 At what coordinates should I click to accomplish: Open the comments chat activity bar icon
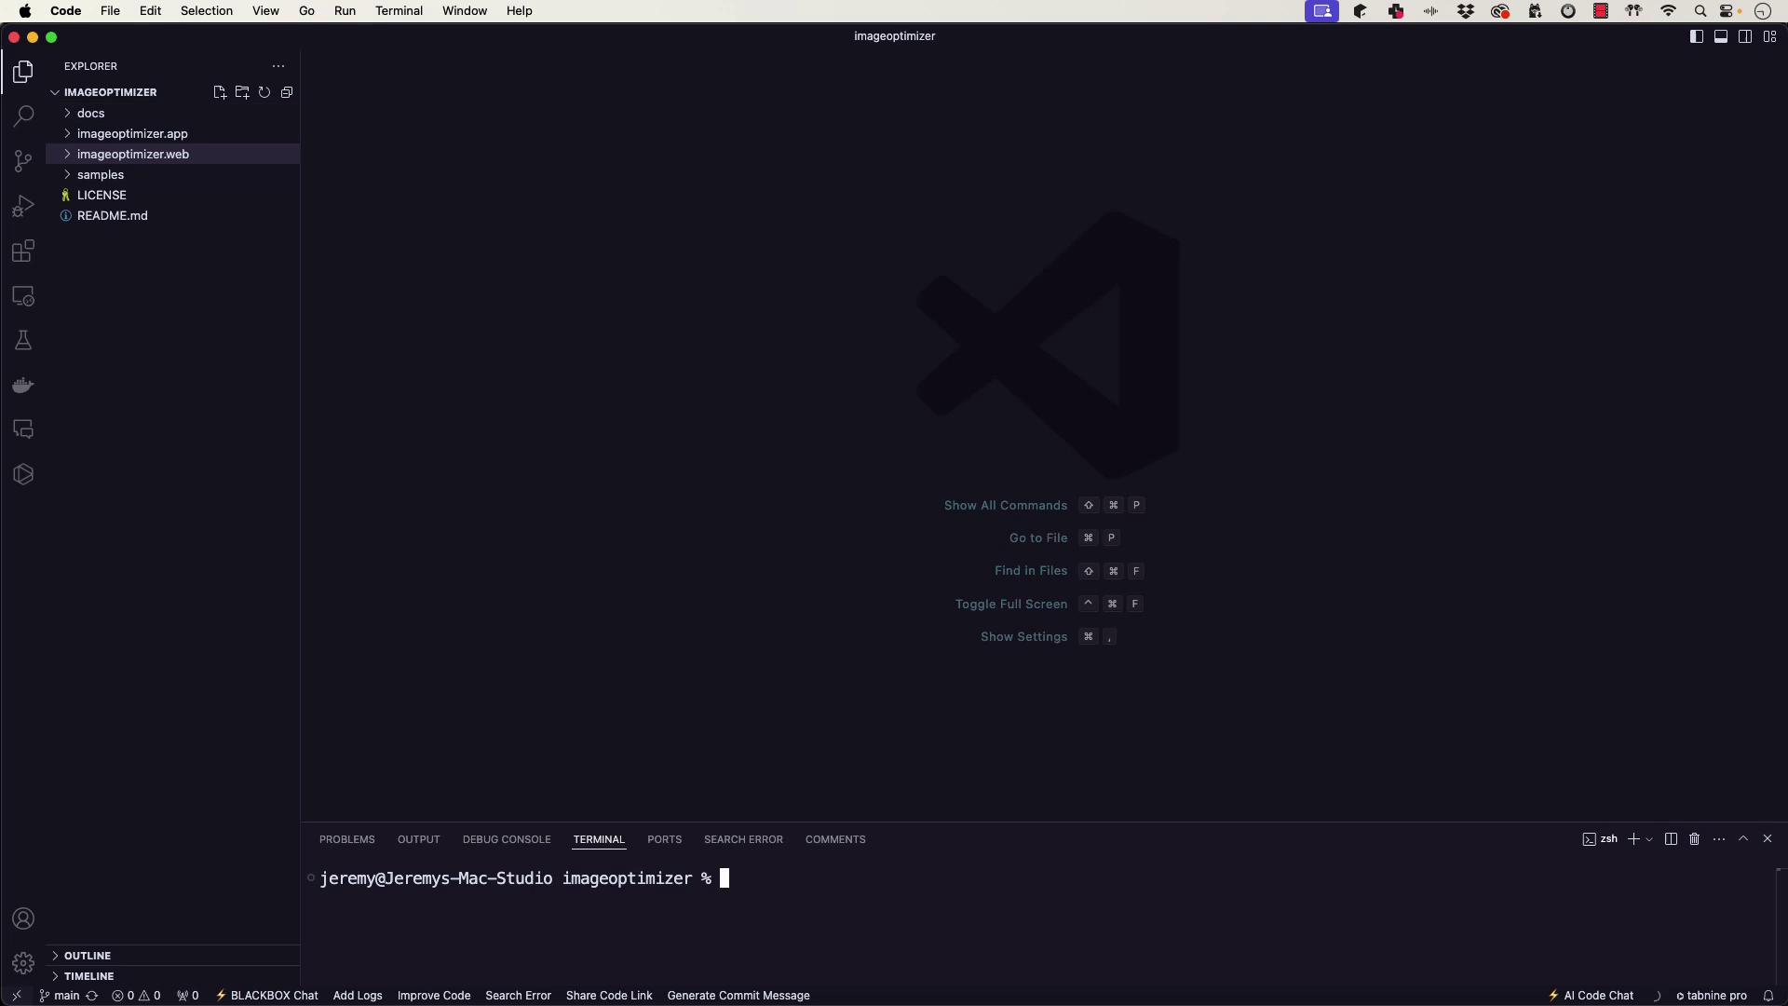coord(23,429)
